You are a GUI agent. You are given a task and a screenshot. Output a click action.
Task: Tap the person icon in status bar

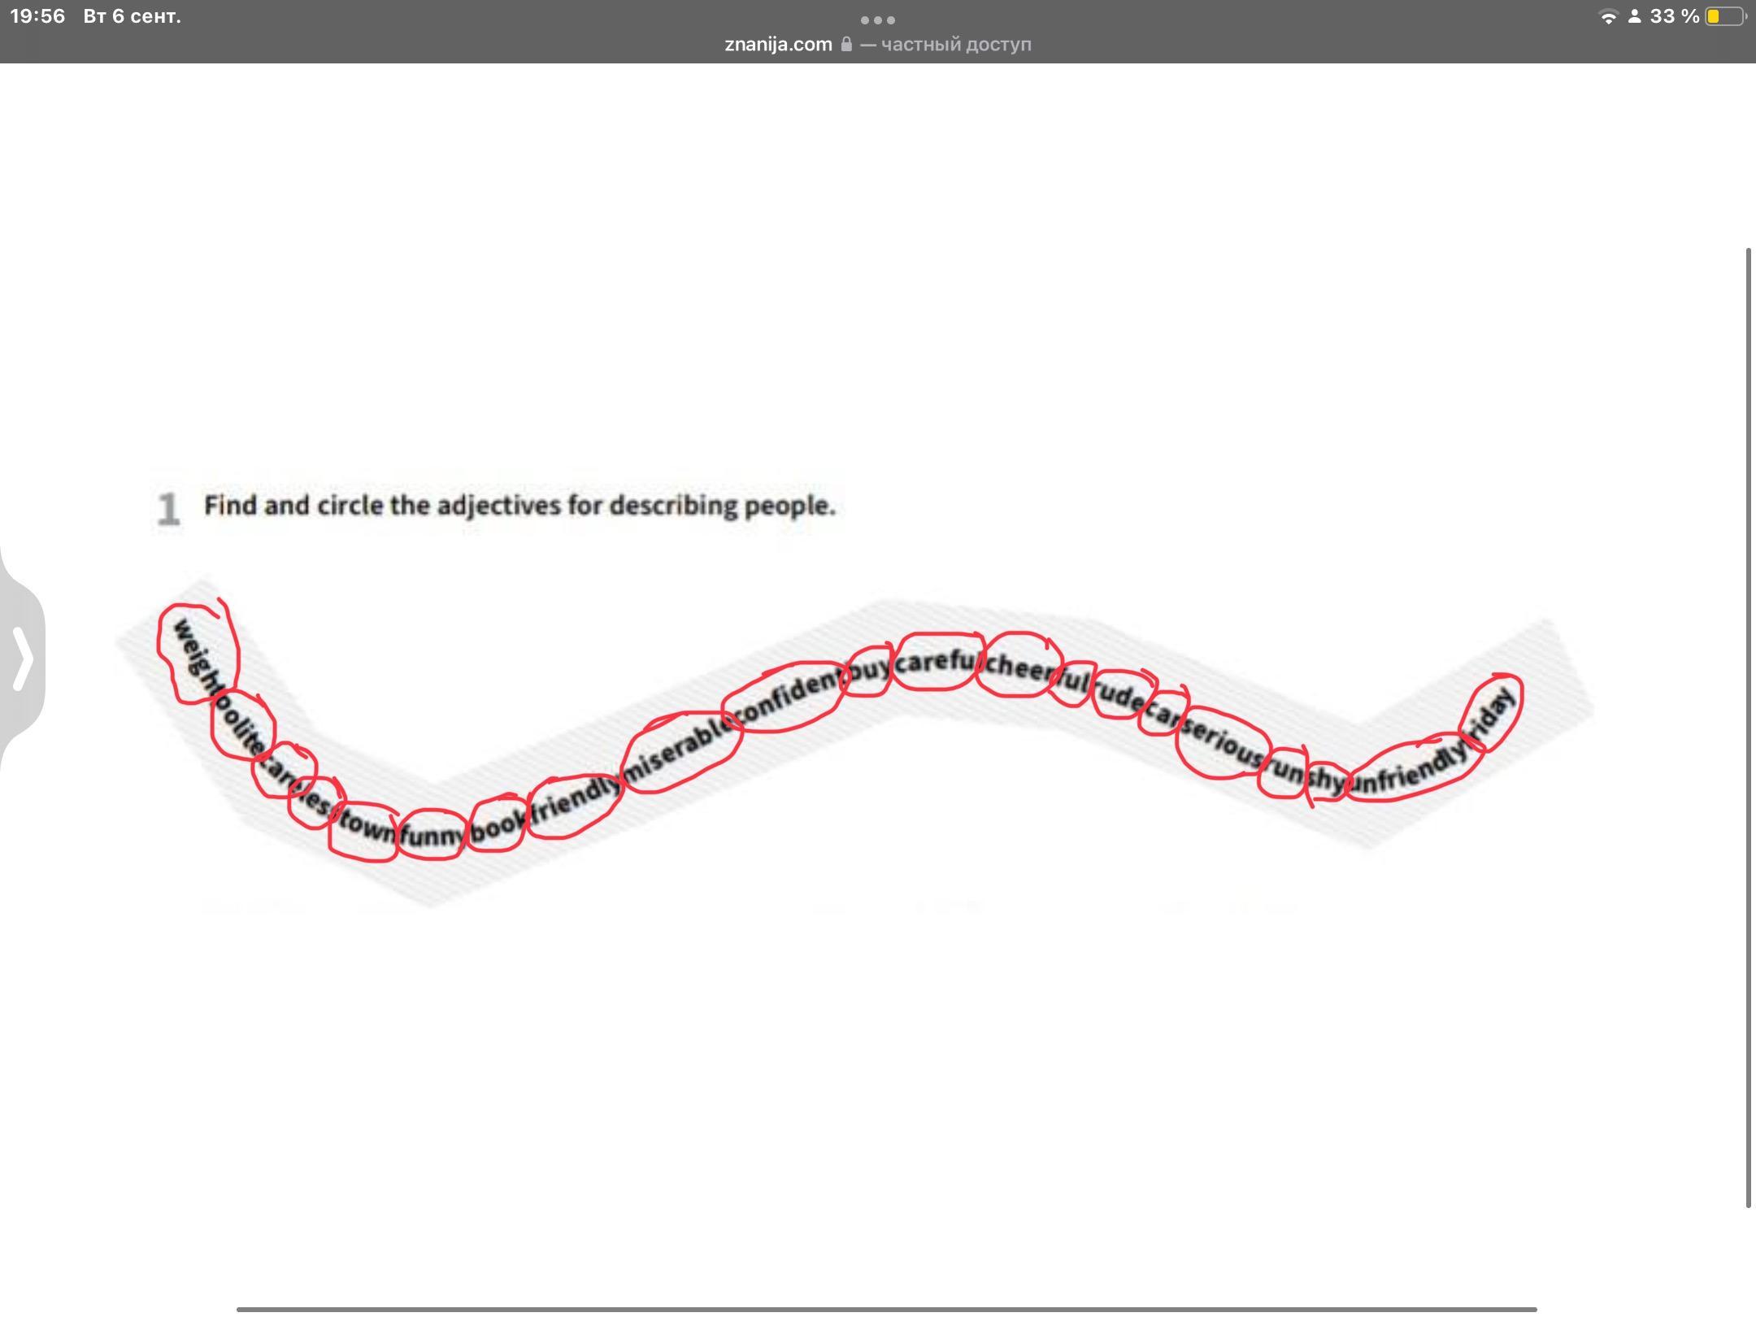[x=1634, y=17]
